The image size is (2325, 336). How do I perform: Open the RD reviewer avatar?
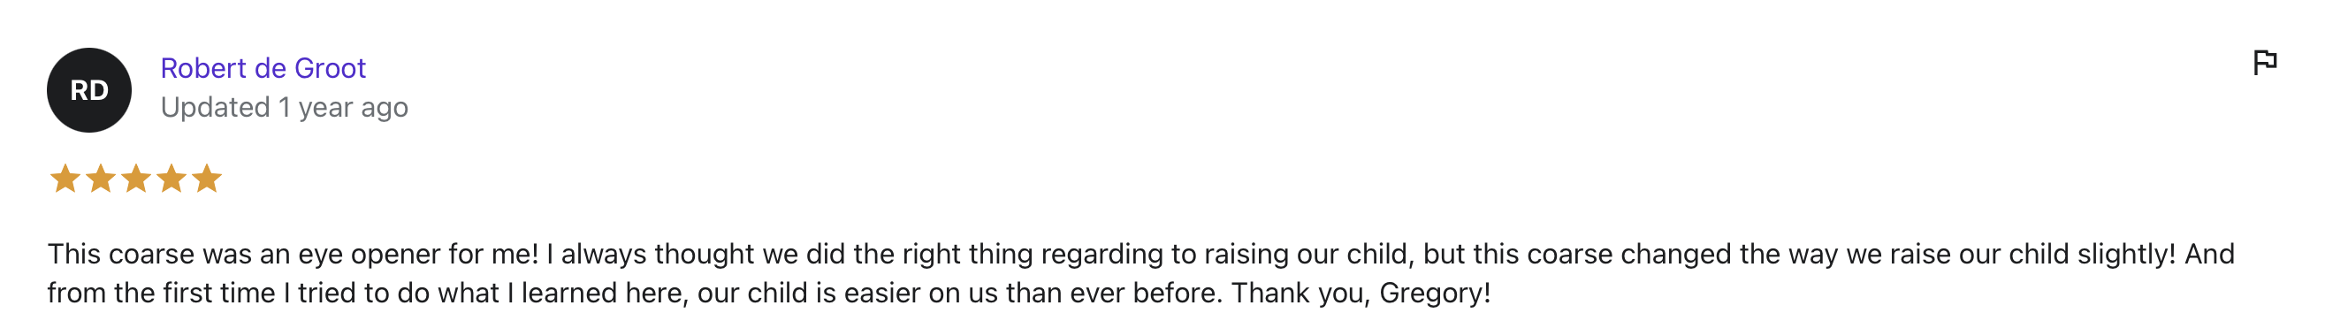pos(89,90)
